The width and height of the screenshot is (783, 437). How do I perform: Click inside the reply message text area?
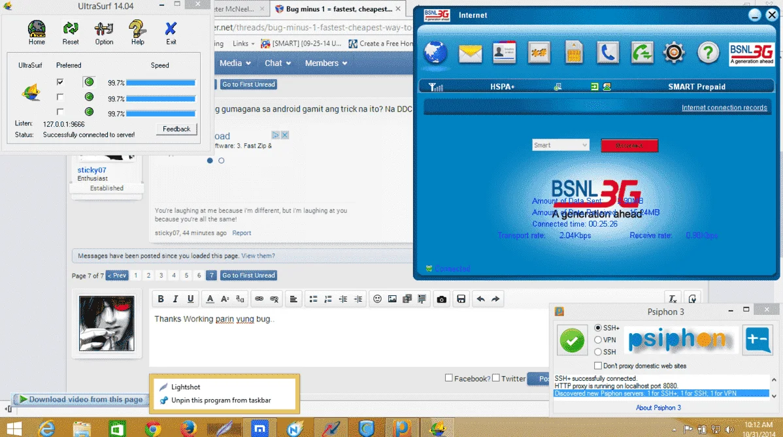pyautogui.click(x=348, y=339)
